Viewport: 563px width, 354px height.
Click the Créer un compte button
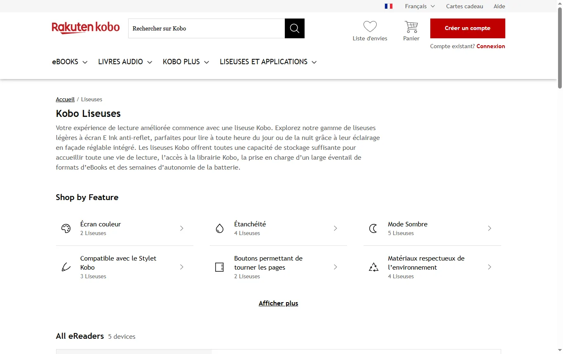468,28
